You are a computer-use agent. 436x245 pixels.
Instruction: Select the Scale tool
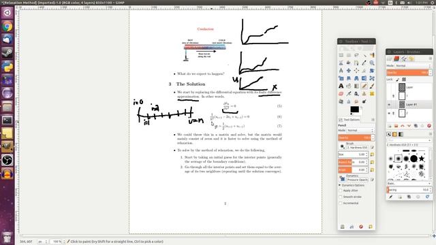(341, 78)
